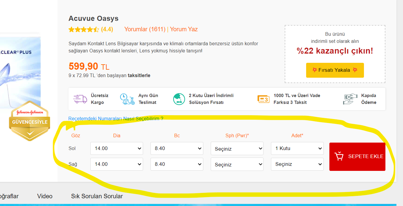Click the cash on delivery hand icon
This screenshot has width=403, height=206.
pos(350,99)
